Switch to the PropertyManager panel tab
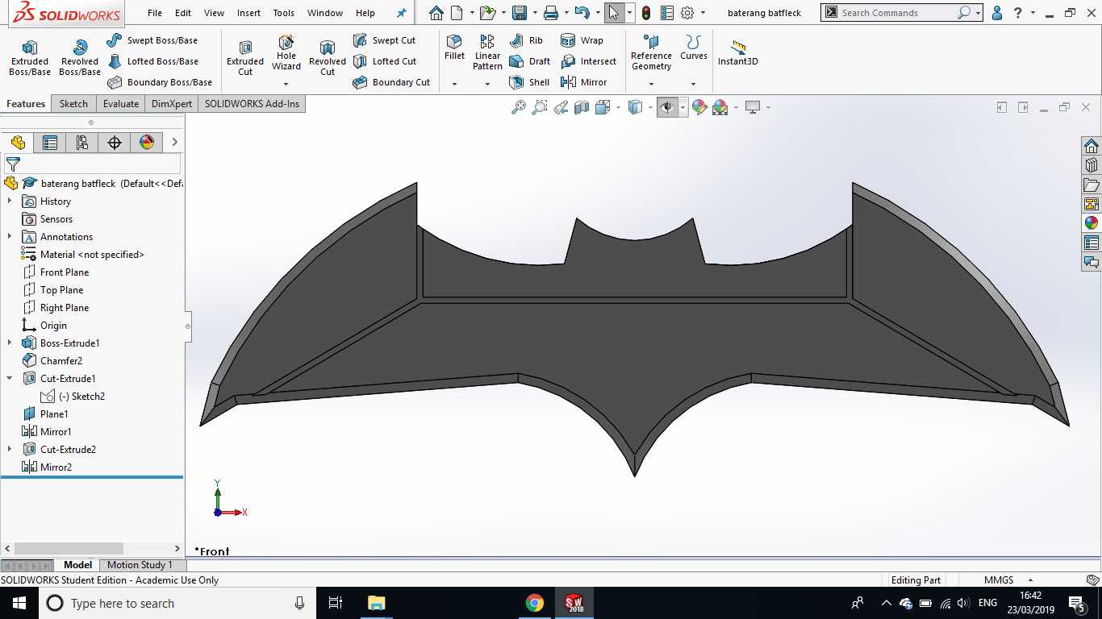The image size is (1102, 619). (x=50, y=143)
